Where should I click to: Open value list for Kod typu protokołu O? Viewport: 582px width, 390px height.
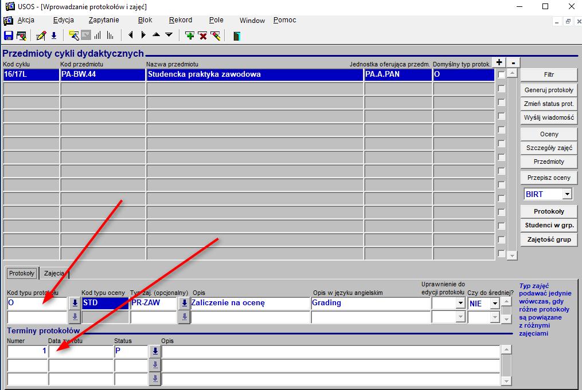(75, 303)
